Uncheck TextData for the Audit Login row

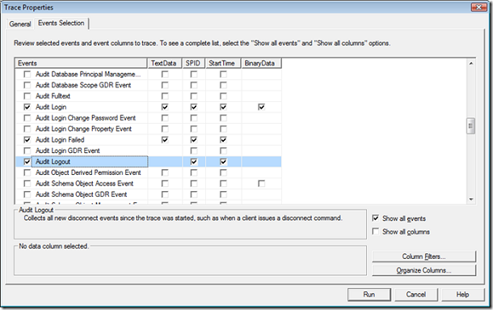pos(165,107)
